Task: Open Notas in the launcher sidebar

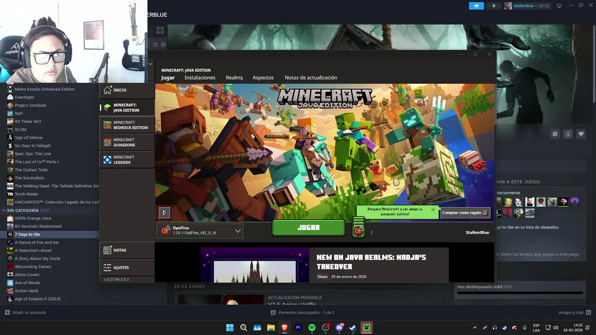Action: click(x=127, y=250)
